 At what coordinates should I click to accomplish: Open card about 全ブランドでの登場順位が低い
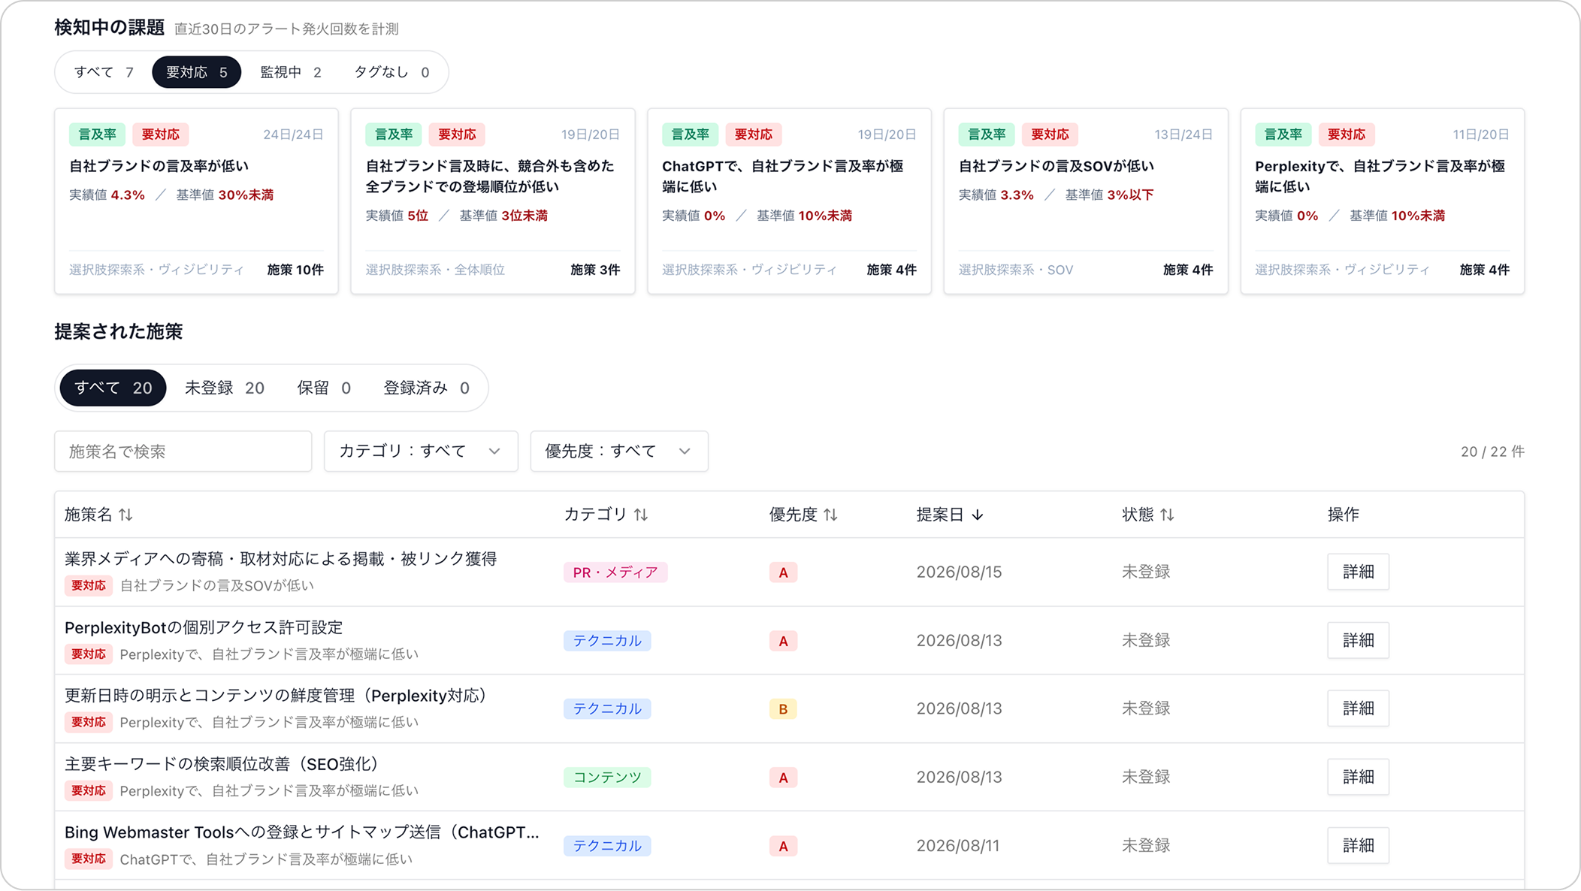pyautogui.click(x=493, y=201)
